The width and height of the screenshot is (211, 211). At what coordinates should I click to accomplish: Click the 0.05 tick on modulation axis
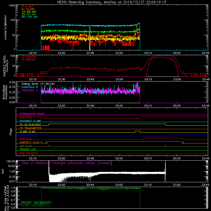pos(12,97)
